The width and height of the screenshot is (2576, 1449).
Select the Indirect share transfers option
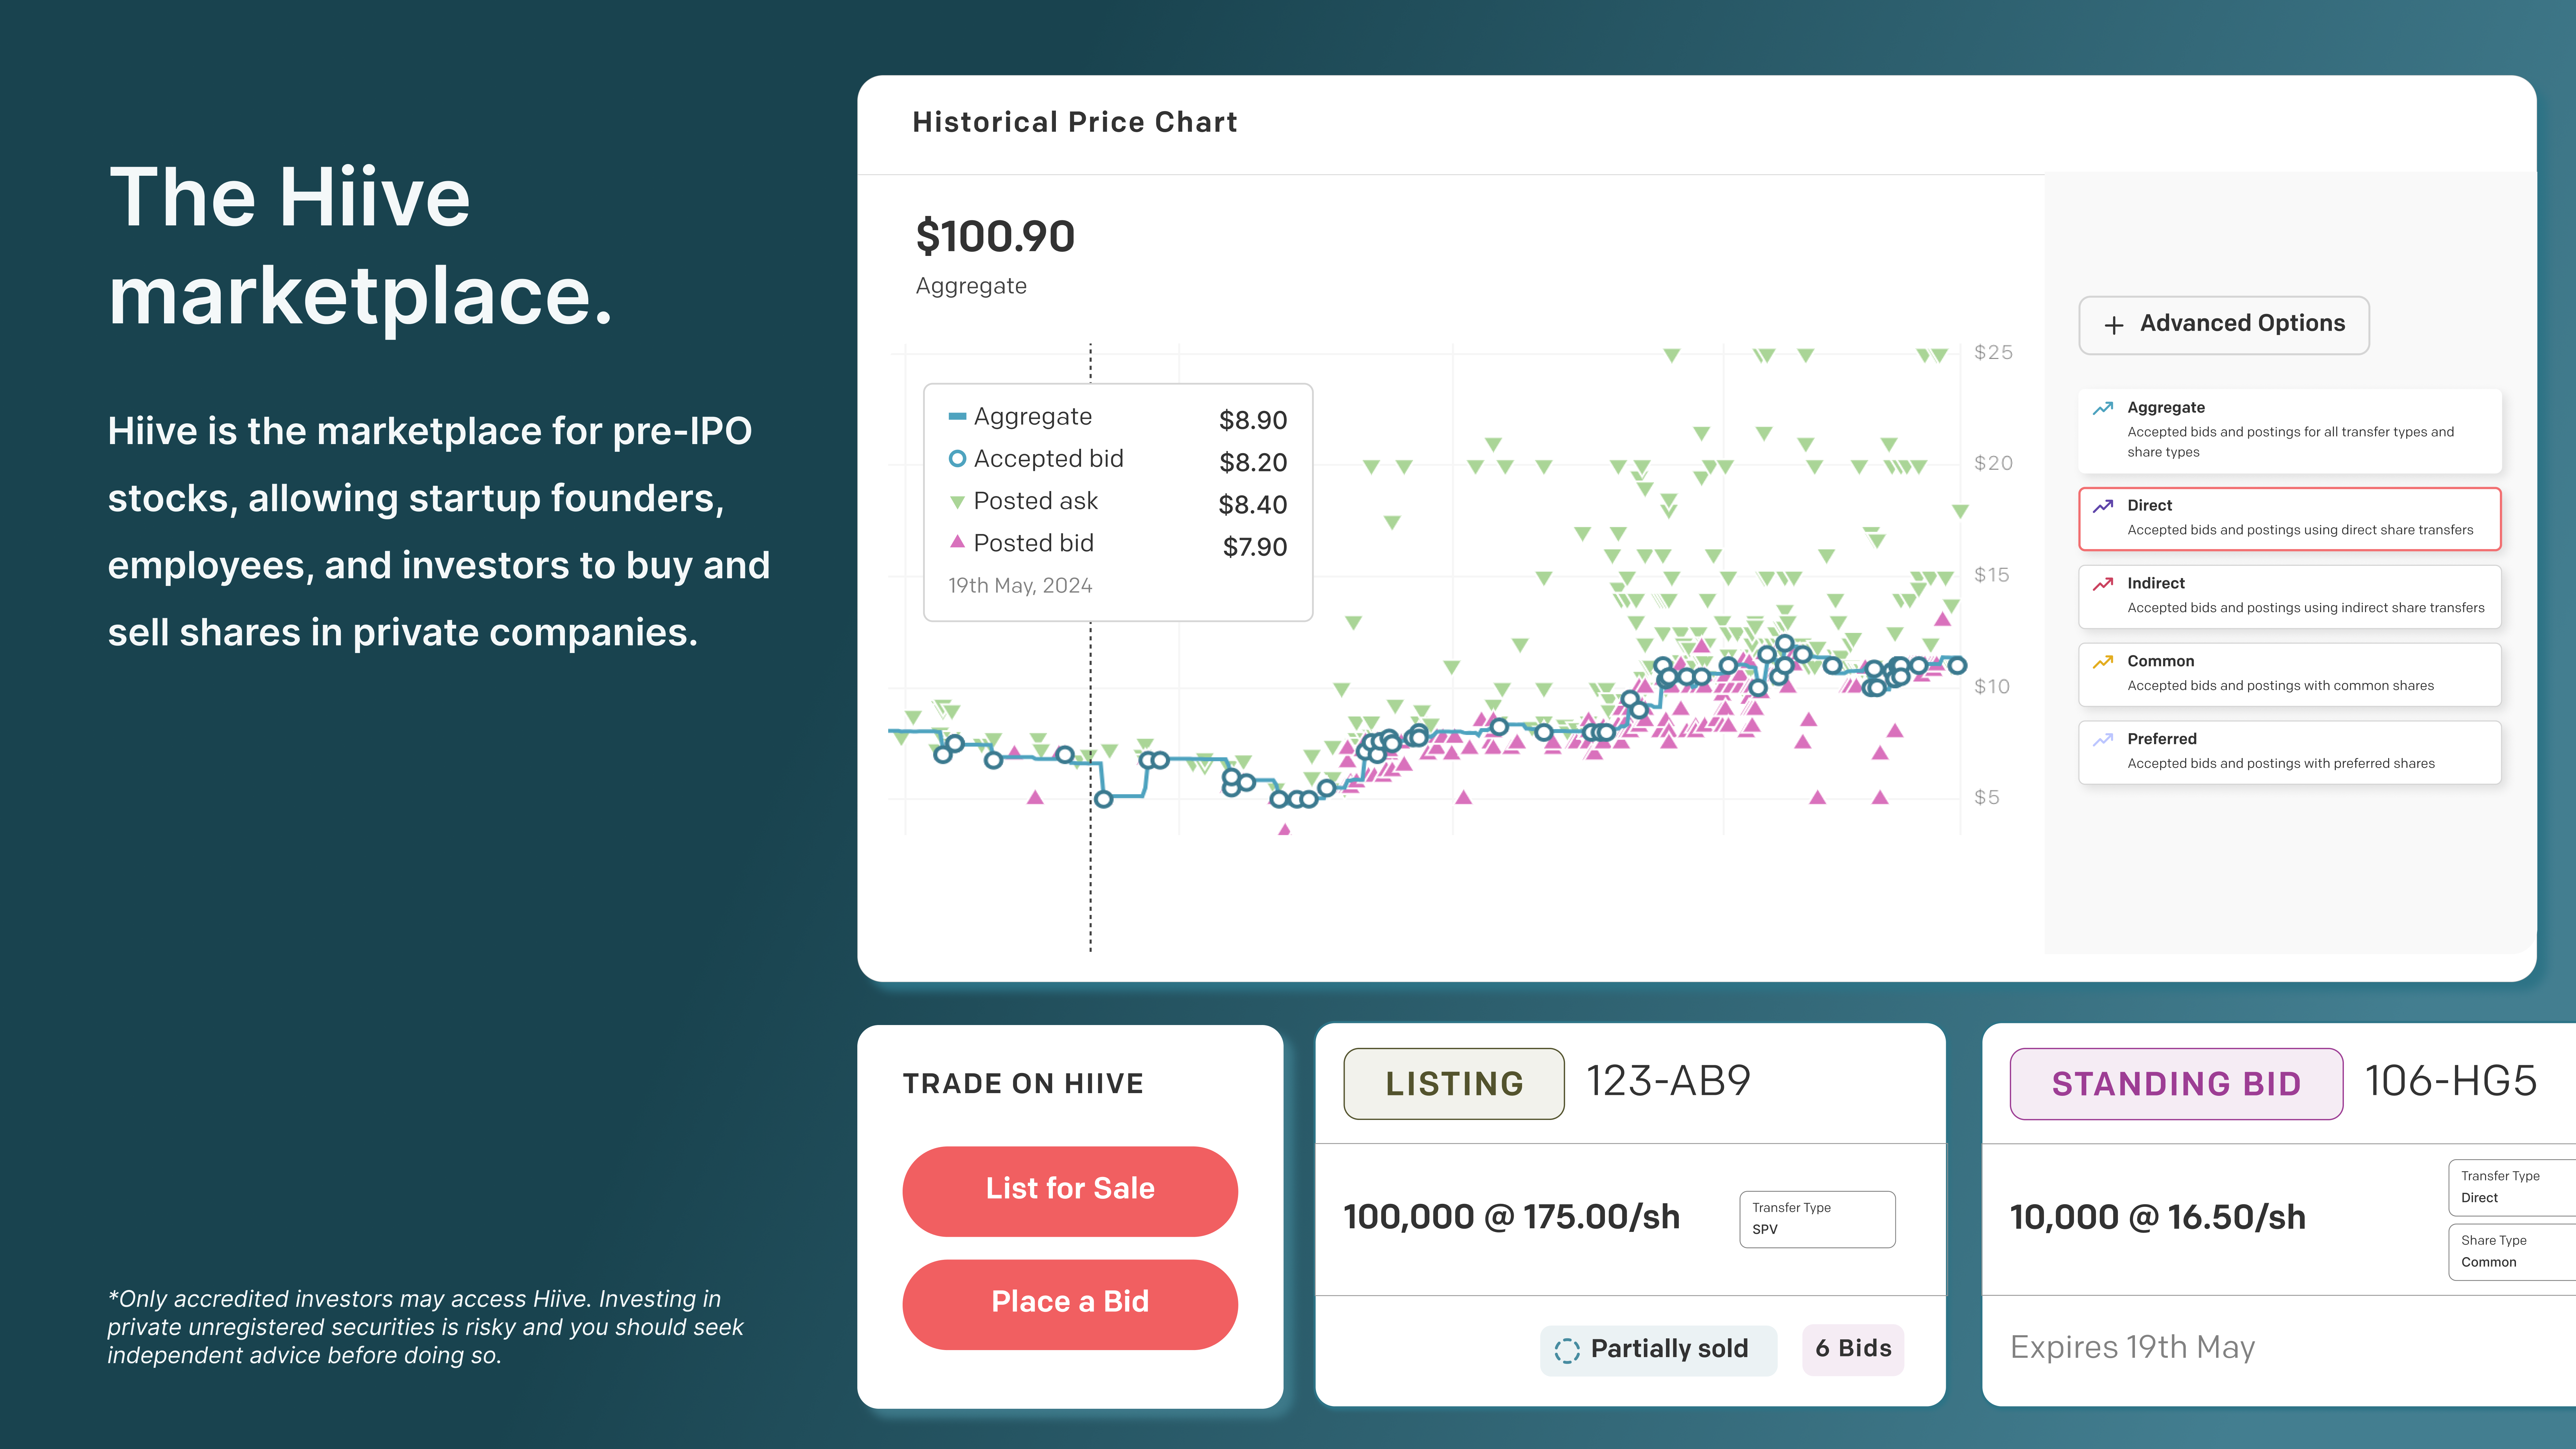[2289, 596]
